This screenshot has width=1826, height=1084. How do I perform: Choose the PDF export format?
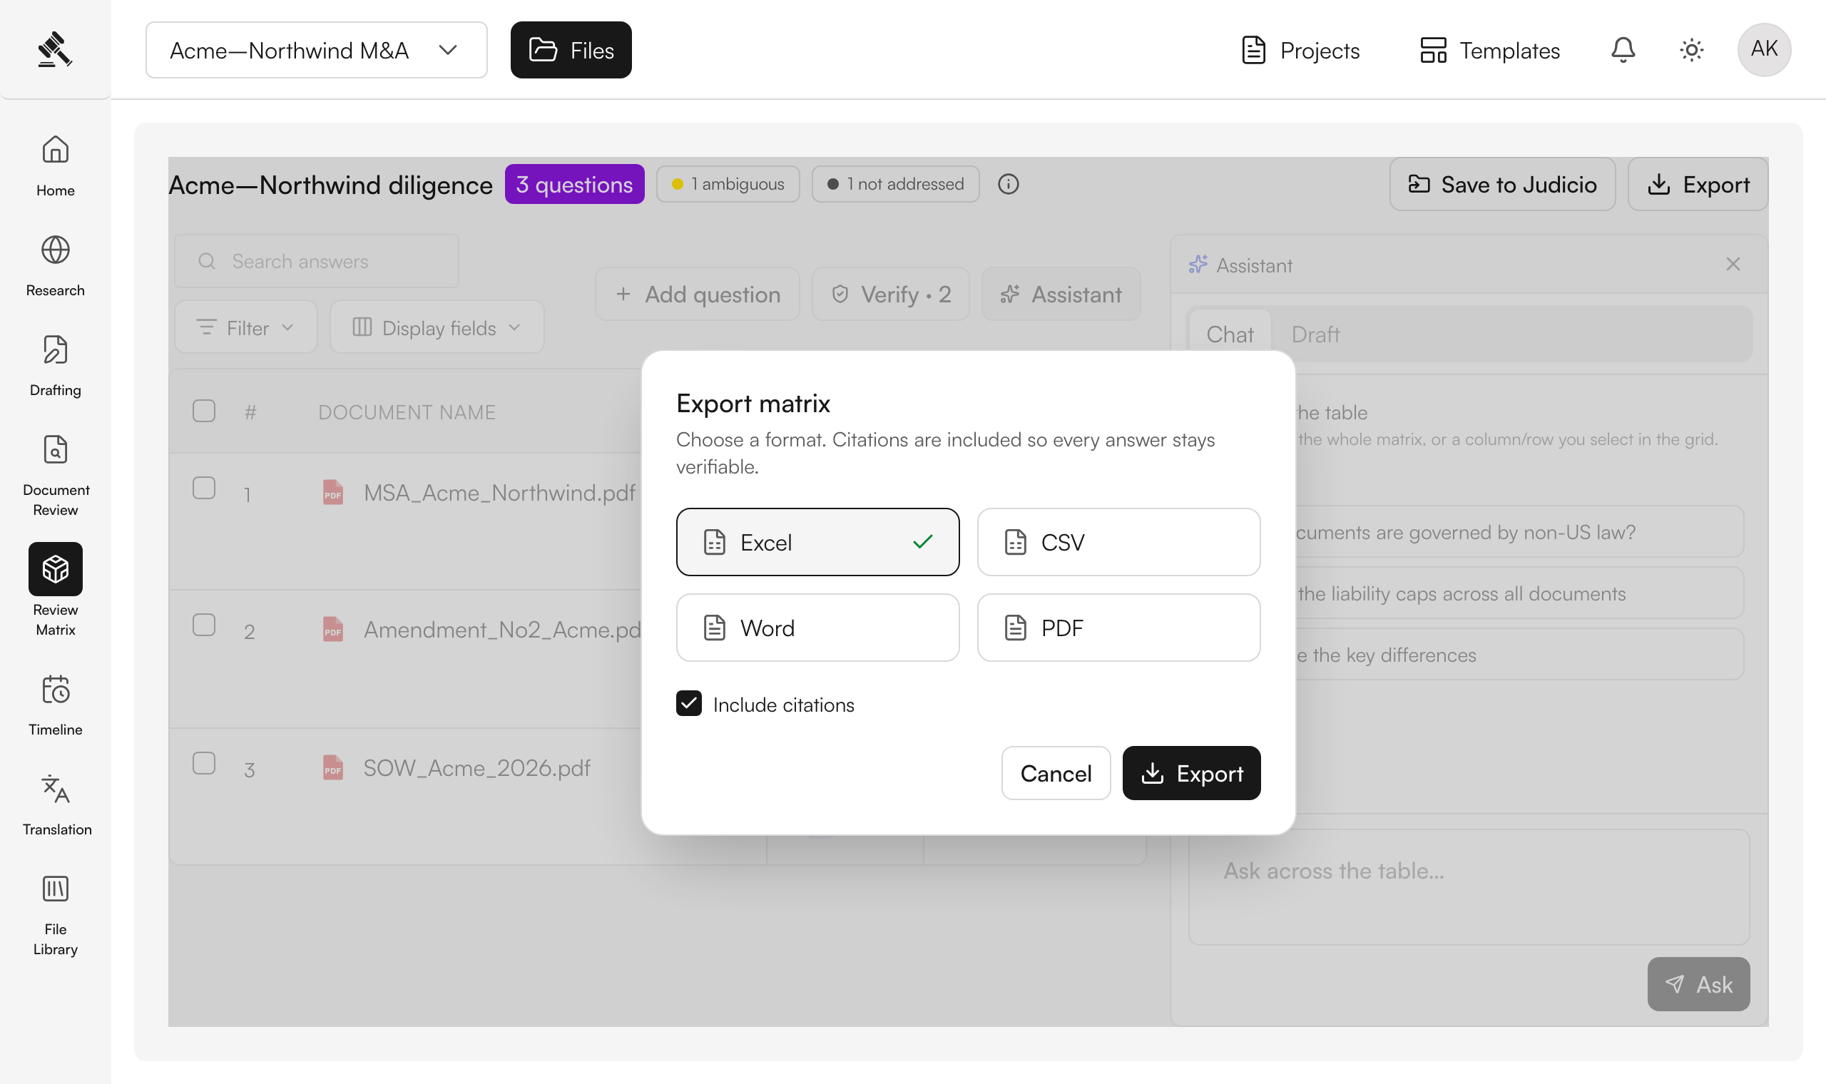1118,628
